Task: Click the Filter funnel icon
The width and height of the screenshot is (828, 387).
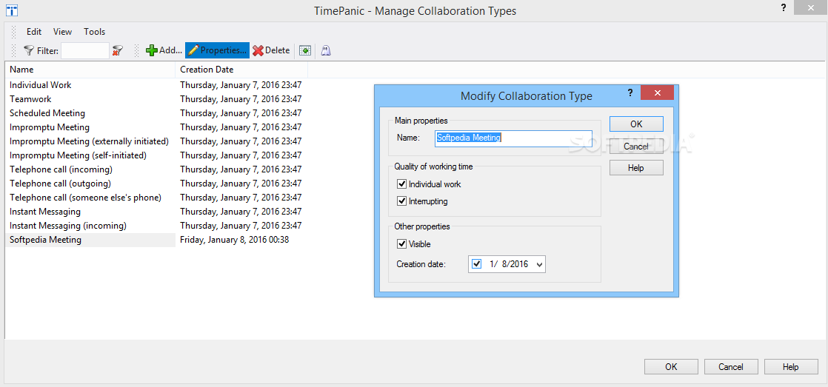Action: click(29, 50)
